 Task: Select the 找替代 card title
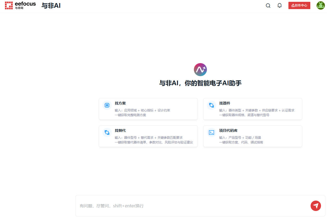[x=120, y=130]
